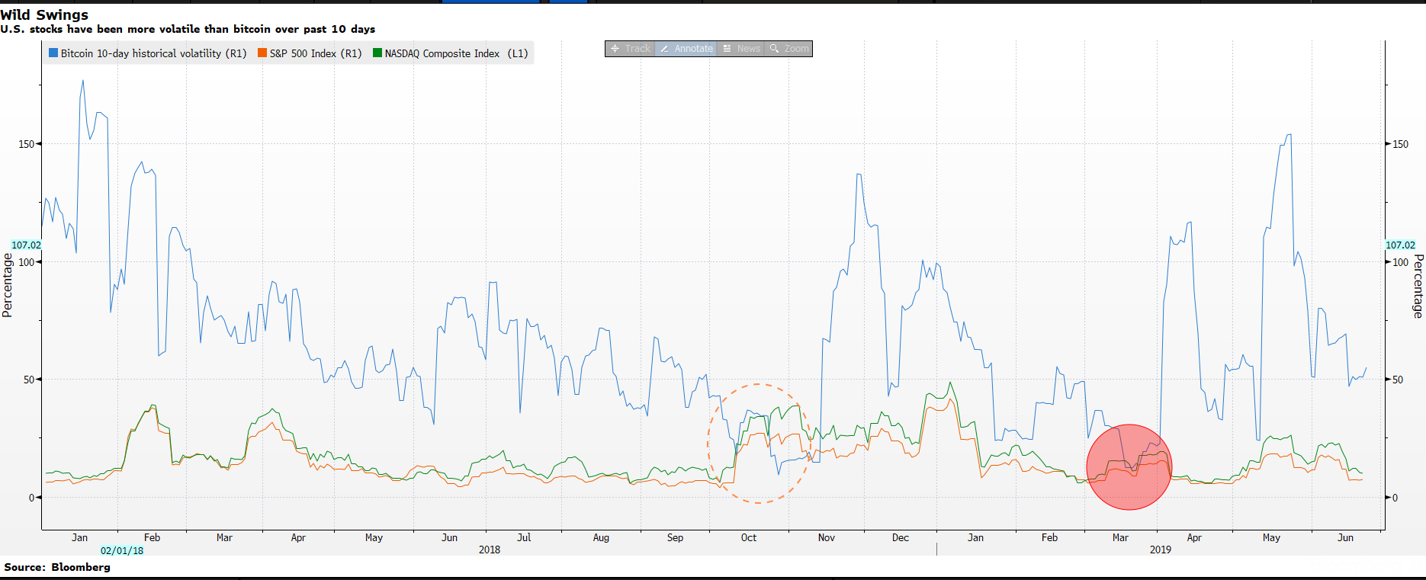The image size is (1426, 580).
Task: Click the Annotate pencil icon
Action: [x=665, y=49]
